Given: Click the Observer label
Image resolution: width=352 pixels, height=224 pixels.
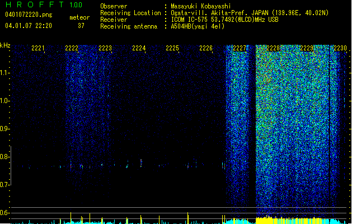Looking at the screenshot, I should 114,6.
